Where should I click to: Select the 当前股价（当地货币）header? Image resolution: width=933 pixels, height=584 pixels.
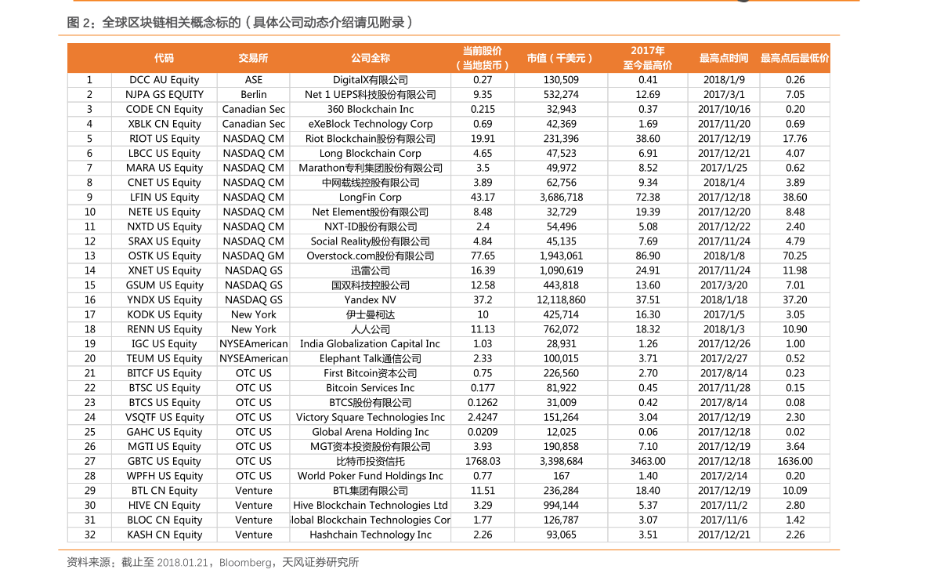483,58
